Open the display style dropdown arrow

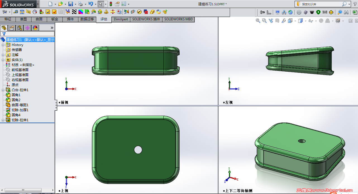click(x=306, y=21)
